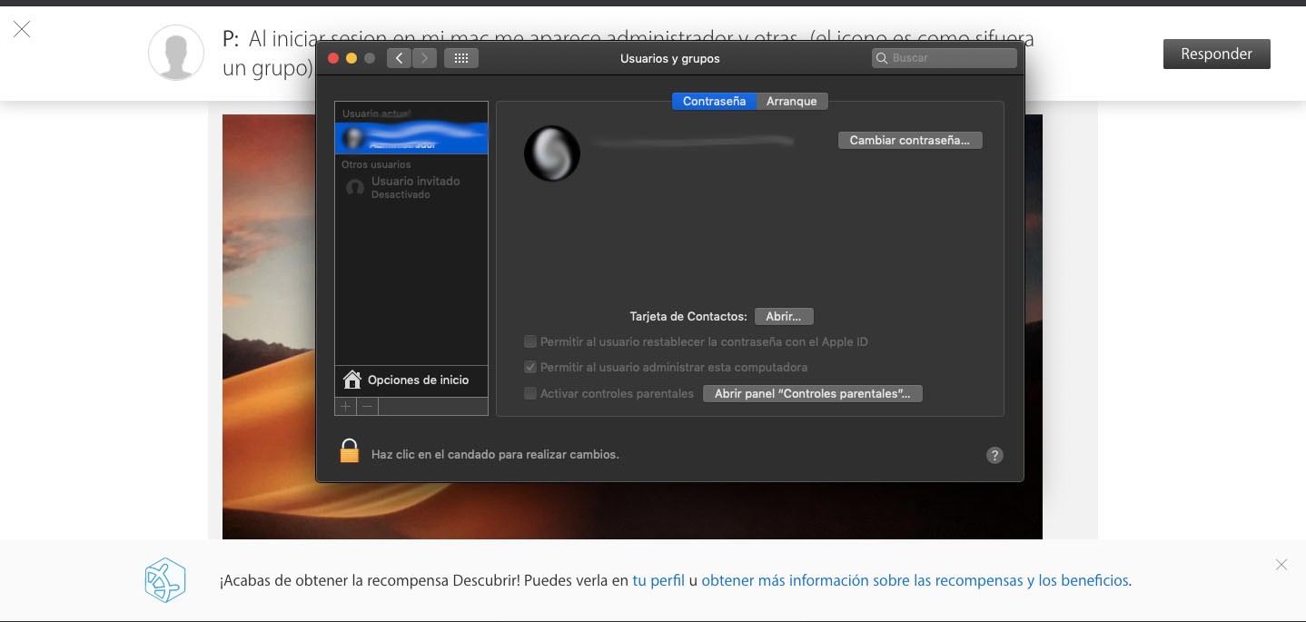Enable the parental controls checkbox
This screenshot has height=622, width=1306.
click(530, 393)
